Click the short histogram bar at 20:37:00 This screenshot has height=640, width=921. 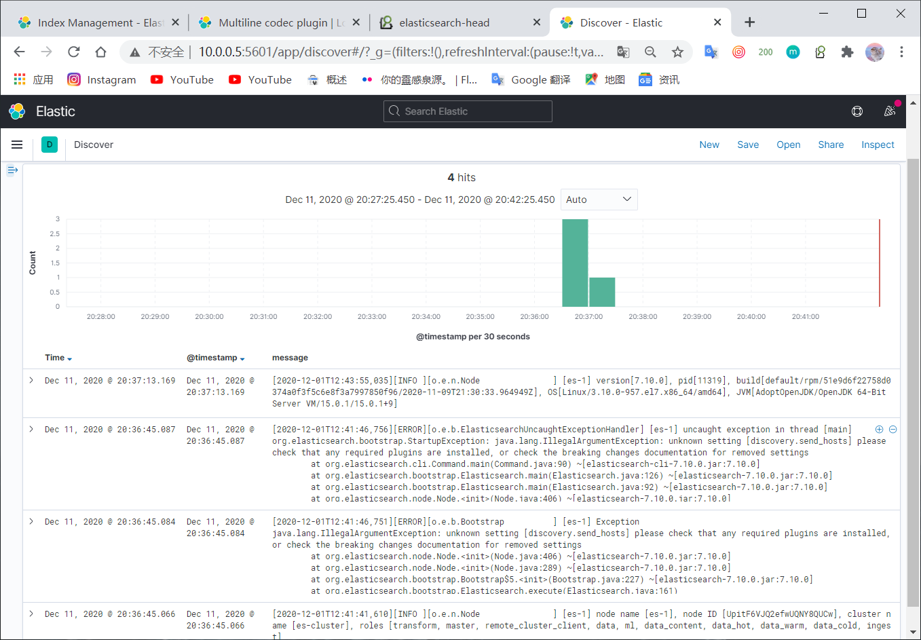click(602, 293)
